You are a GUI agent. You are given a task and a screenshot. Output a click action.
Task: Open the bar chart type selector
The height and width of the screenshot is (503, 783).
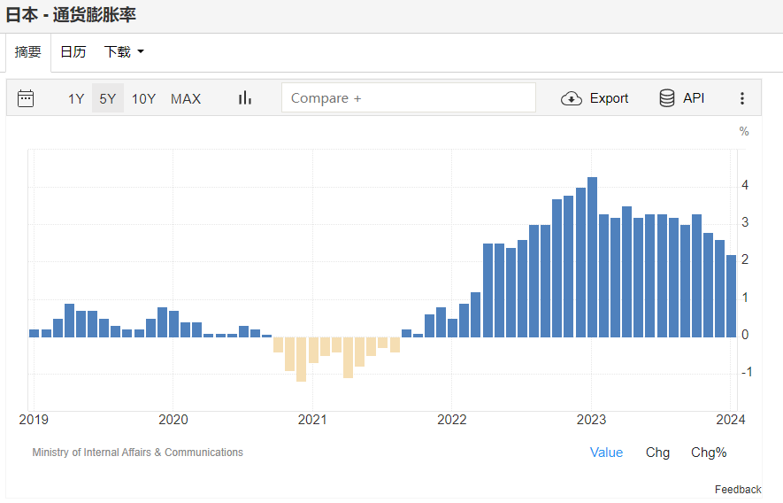point(245,98)
